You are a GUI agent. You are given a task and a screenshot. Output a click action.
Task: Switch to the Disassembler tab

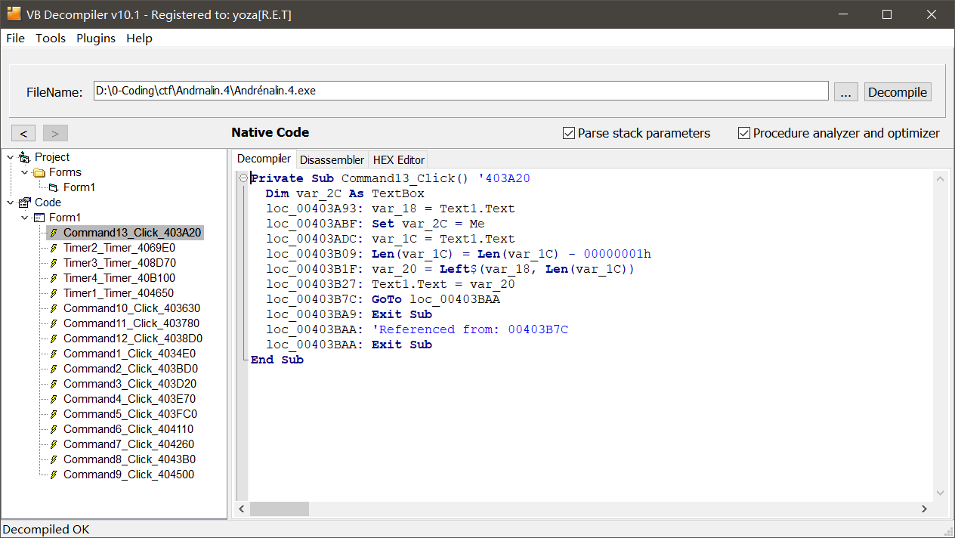(332, 159)
